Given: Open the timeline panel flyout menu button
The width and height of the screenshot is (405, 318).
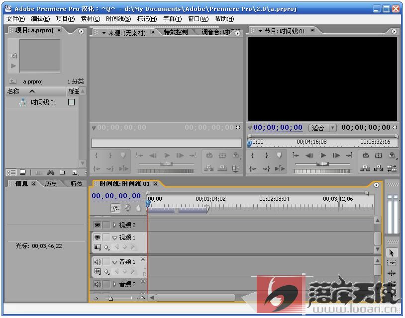Looking at the screenshot, I should click(x=376, y=185).
